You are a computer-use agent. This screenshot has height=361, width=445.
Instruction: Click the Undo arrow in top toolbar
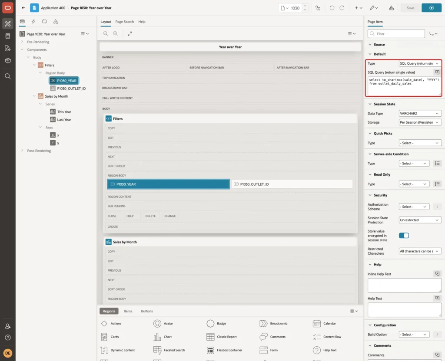point(332,8)
